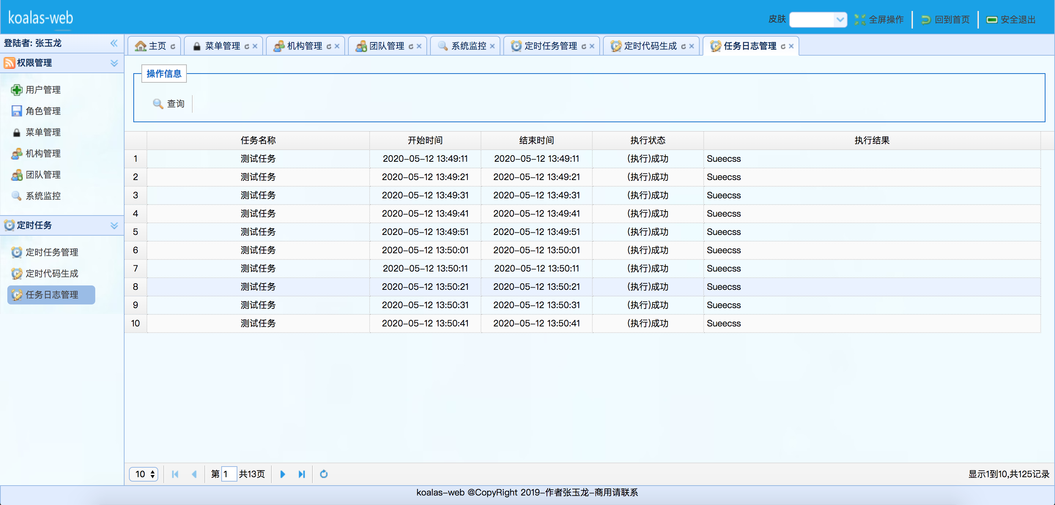Viewport: 1055px width, 505px height.
Task: Click the 执行结果 column header
Action: pyautogui.click(x=872, y=141)
